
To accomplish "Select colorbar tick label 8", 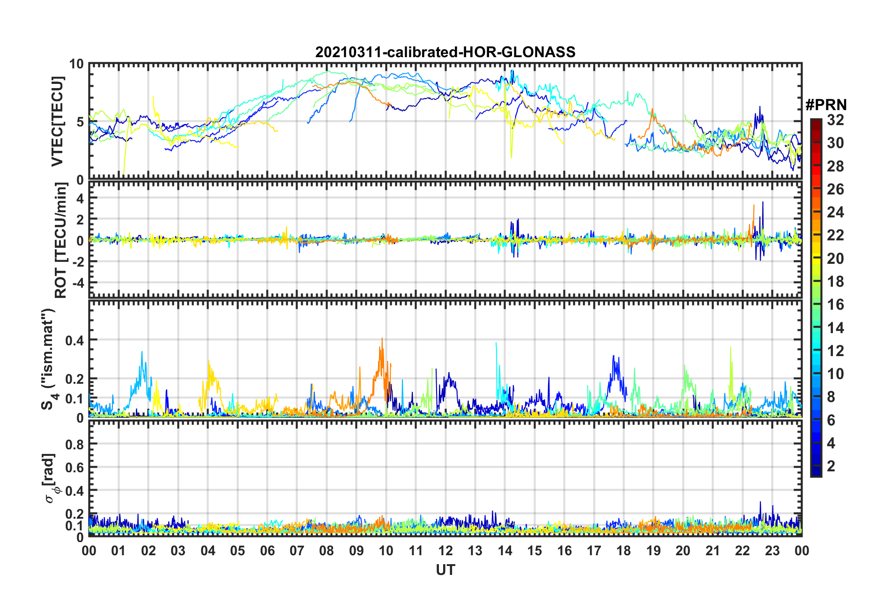I will point(831,397).
